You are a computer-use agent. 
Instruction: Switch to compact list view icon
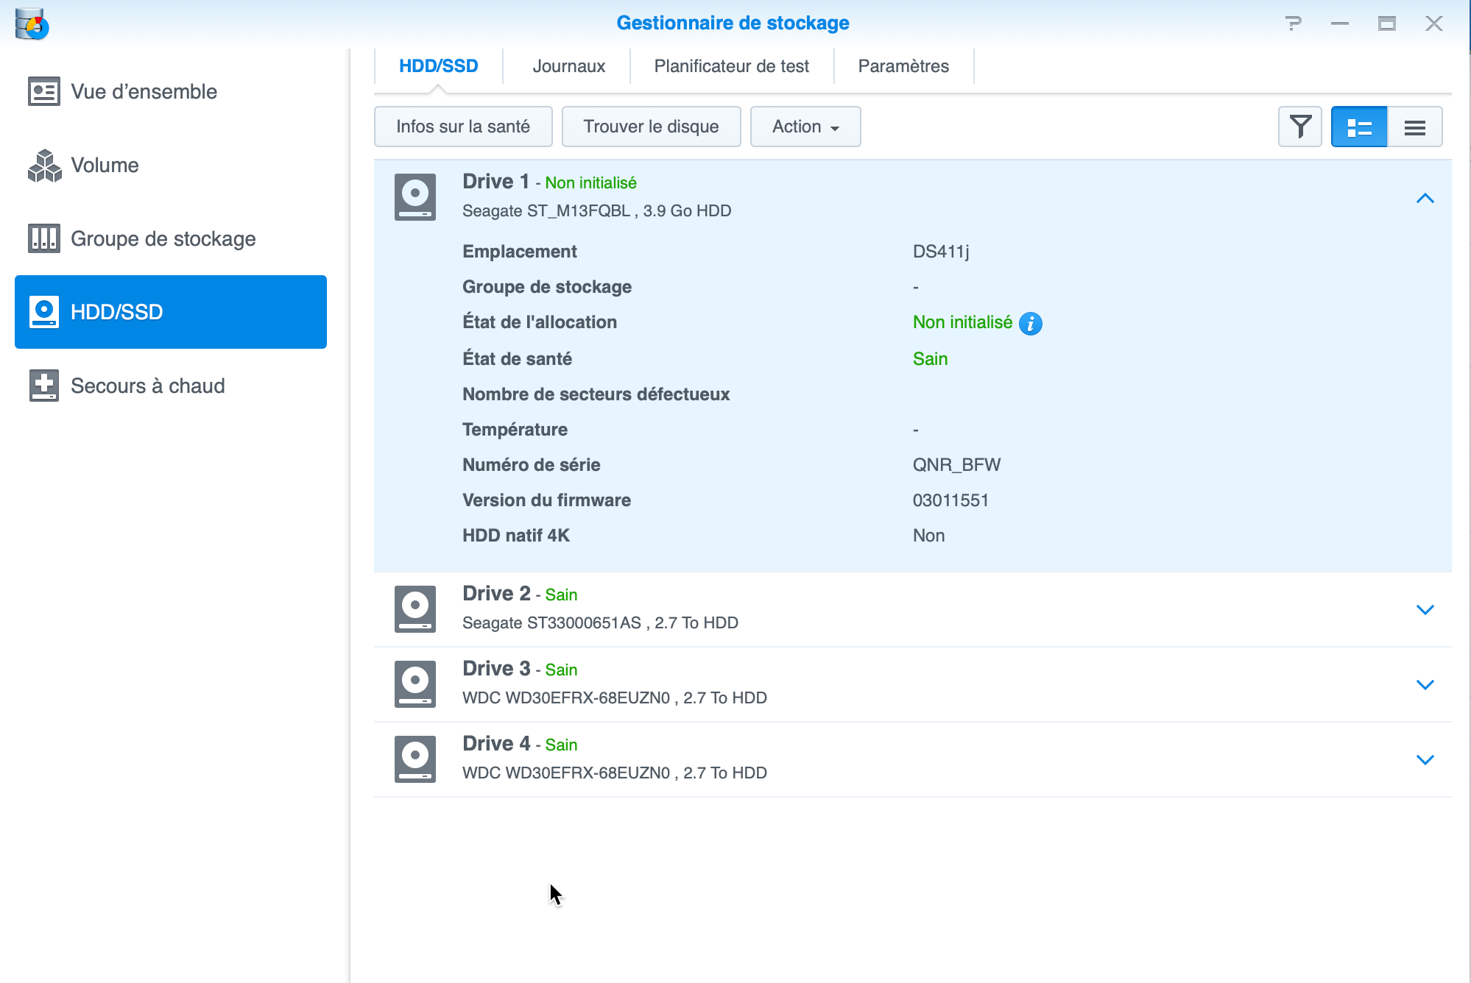coord(1414,127)
